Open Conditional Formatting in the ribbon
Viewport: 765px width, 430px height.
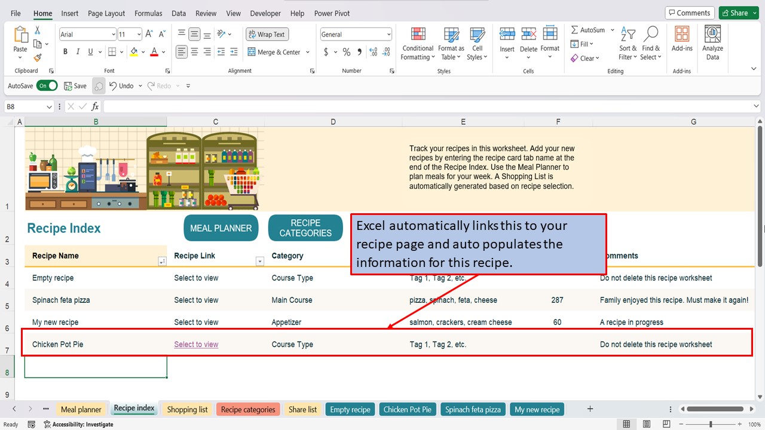417,42
